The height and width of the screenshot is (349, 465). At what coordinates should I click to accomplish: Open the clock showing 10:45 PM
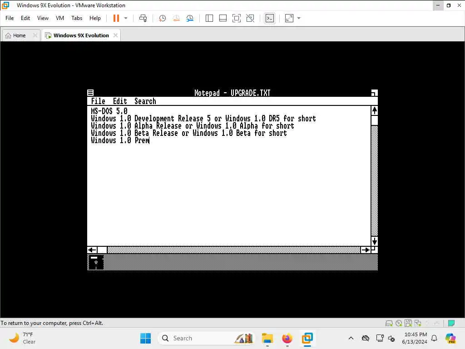click(x=415, y=338)
